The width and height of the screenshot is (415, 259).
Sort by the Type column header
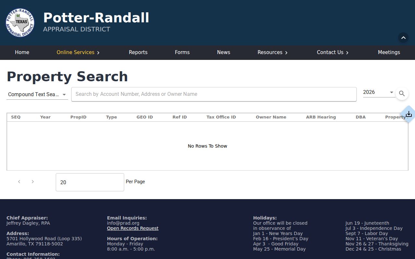112,117
